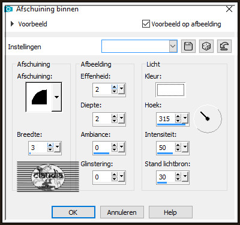The width and height of the screenshot is (240, 225).
Task: Open the Breedte slider dropdown arrow
Action: tap(58, 147)
